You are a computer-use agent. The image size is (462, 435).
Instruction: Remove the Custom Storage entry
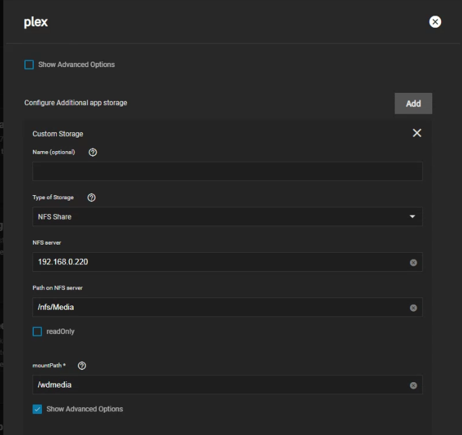(417, 133)
